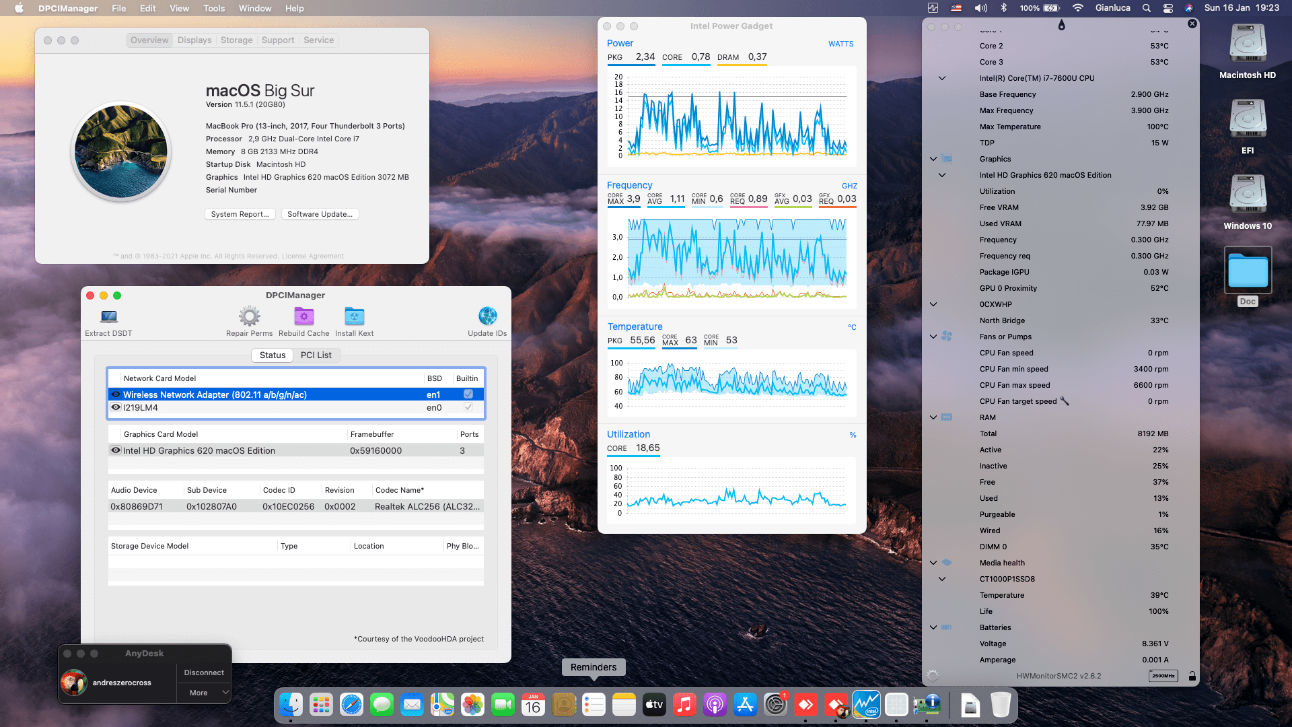Click the Extract DSDT toolbar icon
The height and width of the screenshot is (727, 1292).
point(108,316)
